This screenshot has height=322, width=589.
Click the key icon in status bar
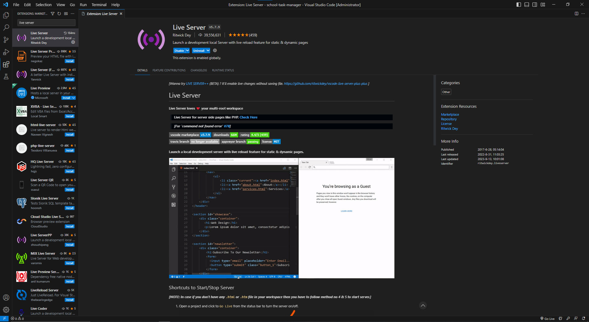coord(568,319)
